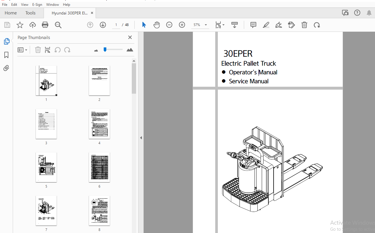The image size is (375, 233).
Task: Open the E-Sign menu
Action: (x=37, y=5)
